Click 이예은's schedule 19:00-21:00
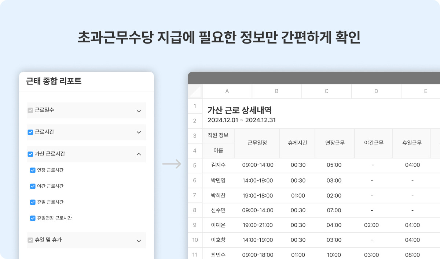The image size is (440, 259). [258, 225]
